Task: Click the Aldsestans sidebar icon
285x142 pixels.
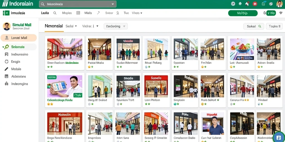Action: (x=7, y=77)
